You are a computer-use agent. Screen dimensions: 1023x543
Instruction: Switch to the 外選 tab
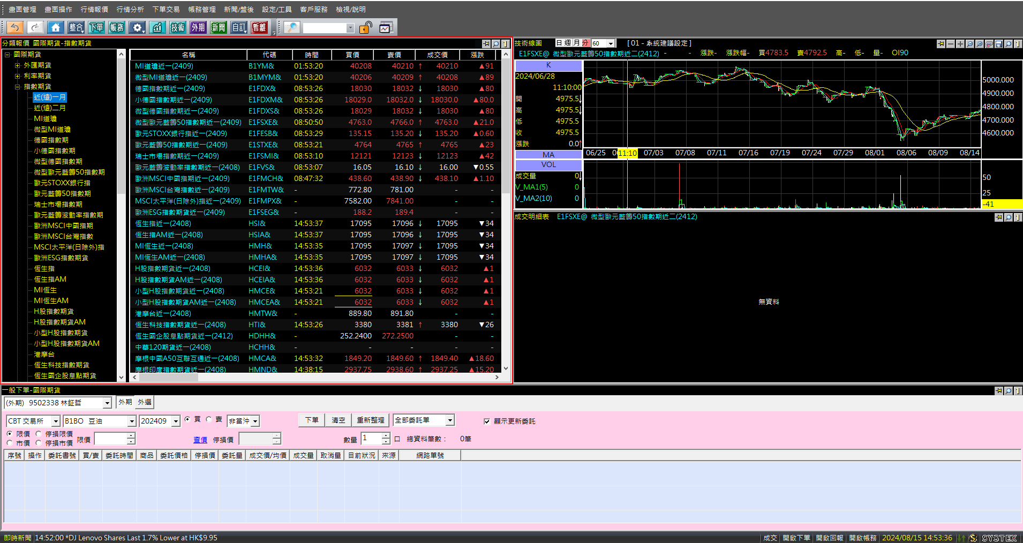[145, 402]
